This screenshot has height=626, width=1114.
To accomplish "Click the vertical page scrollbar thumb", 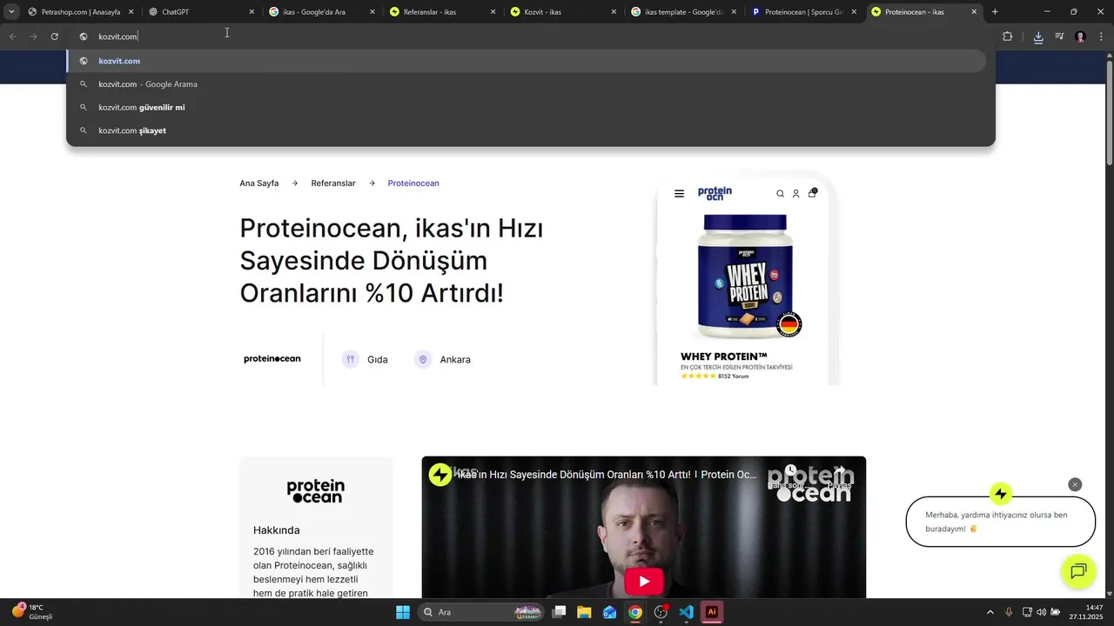I will coord(1109,111).
